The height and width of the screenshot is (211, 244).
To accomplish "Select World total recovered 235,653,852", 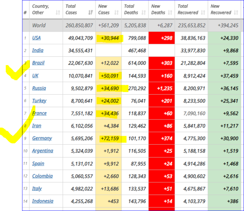I will [x=192, y=25].
